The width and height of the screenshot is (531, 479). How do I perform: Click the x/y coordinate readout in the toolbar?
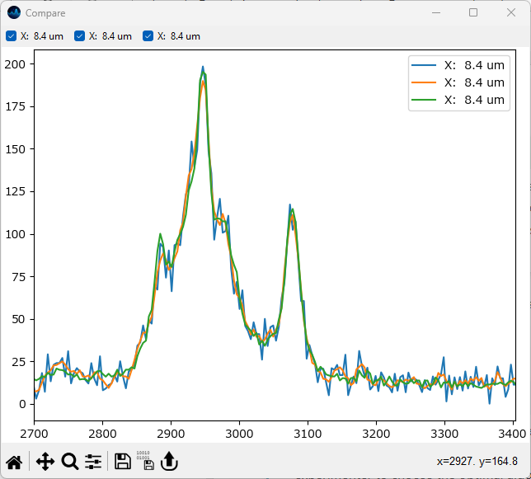pos(482,462)
